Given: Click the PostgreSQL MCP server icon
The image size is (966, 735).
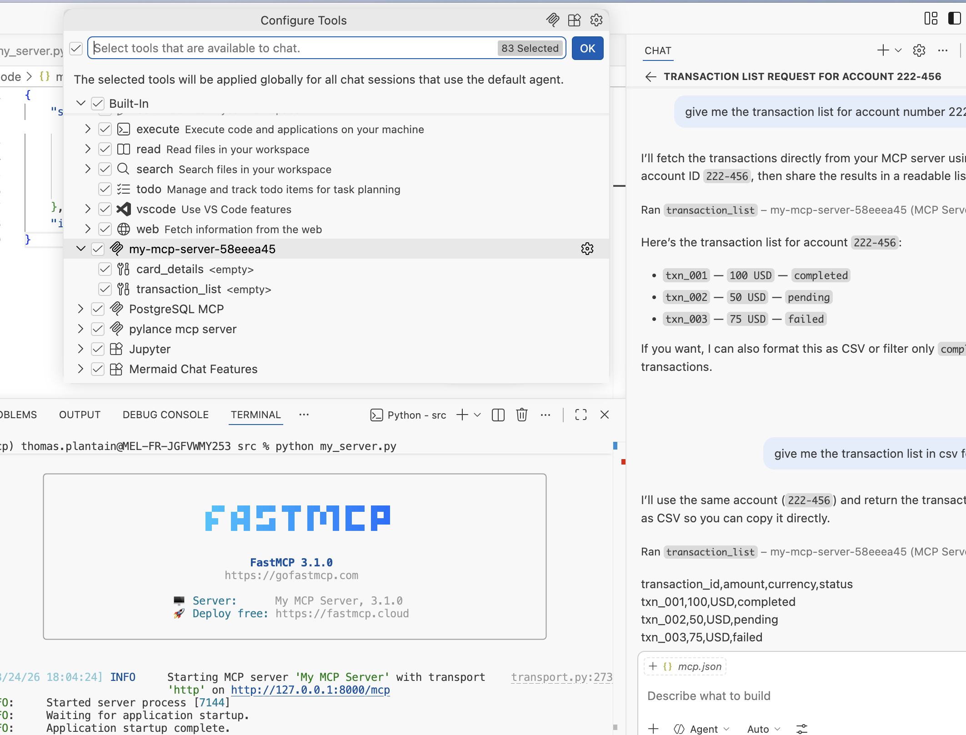Looking at the screenshot, I should pos(117,309).
